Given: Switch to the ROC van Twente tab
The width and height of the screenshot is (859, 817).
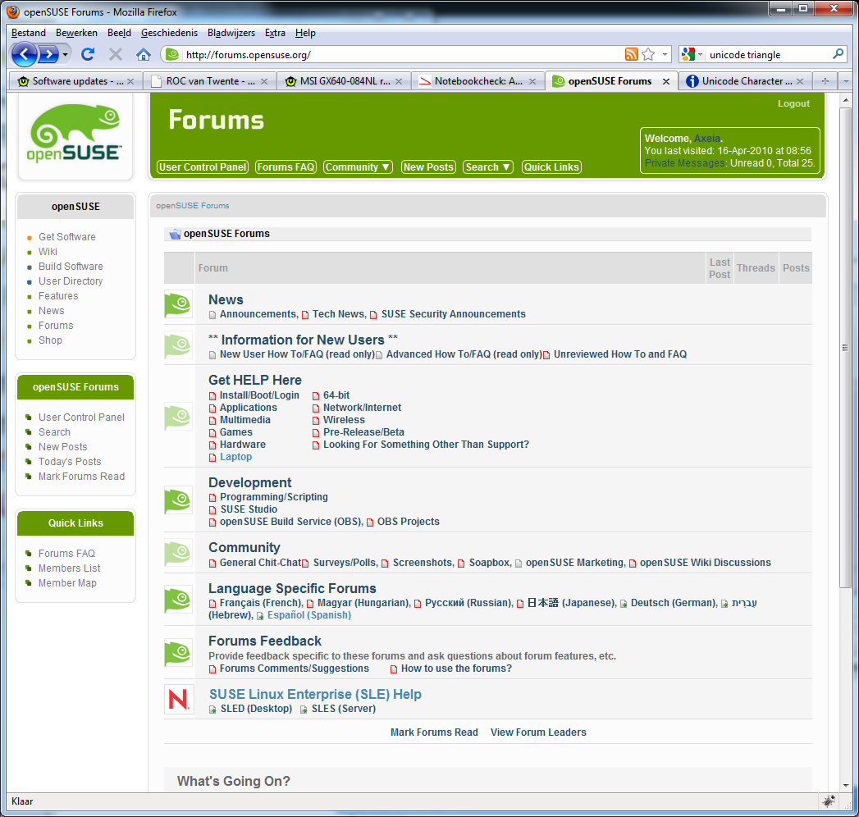Looking at the screenshot, I should coord(210,81).
